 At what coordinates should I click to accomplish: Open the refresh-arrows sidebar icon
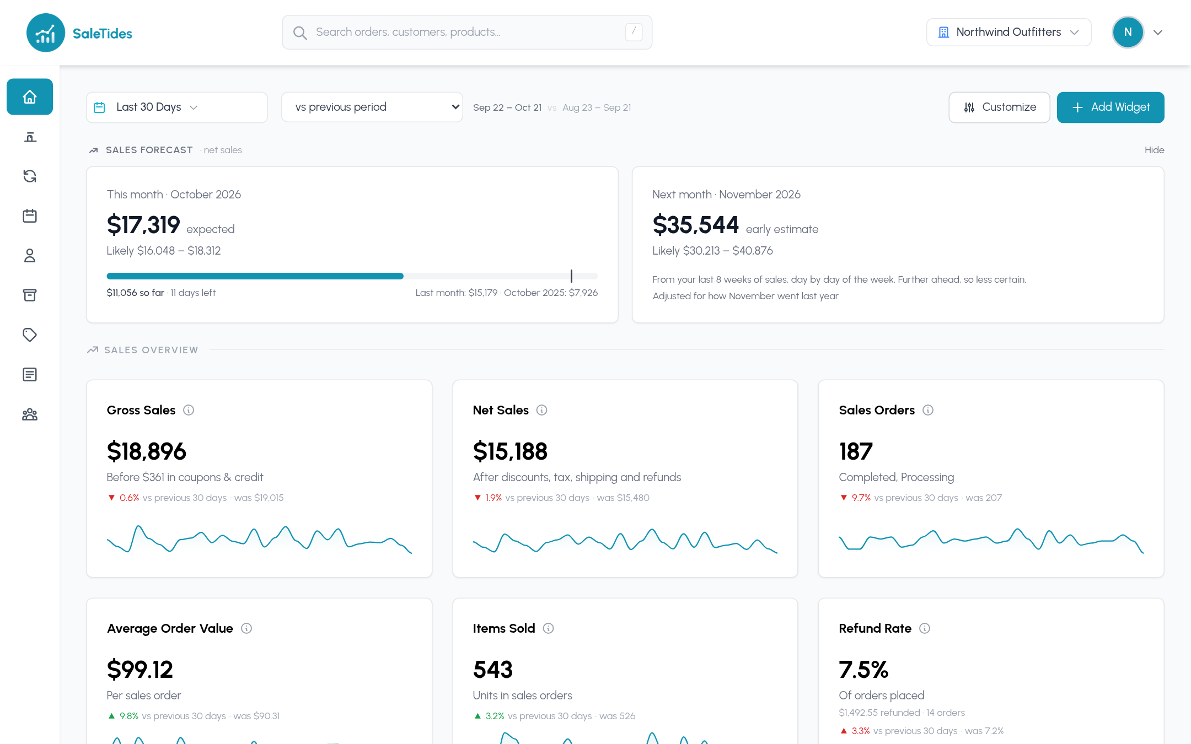30,176
